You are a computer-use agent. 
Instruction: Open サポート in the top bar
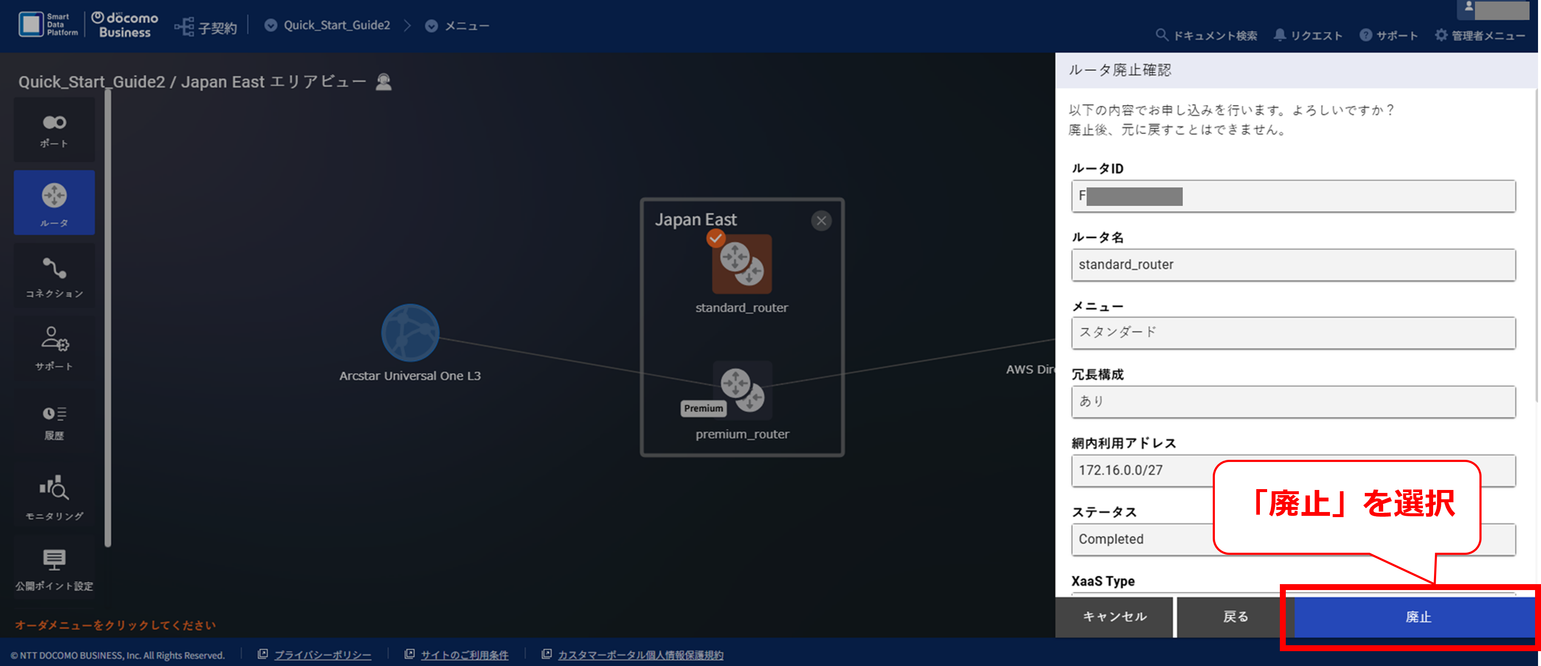[x=1389, y=35]
